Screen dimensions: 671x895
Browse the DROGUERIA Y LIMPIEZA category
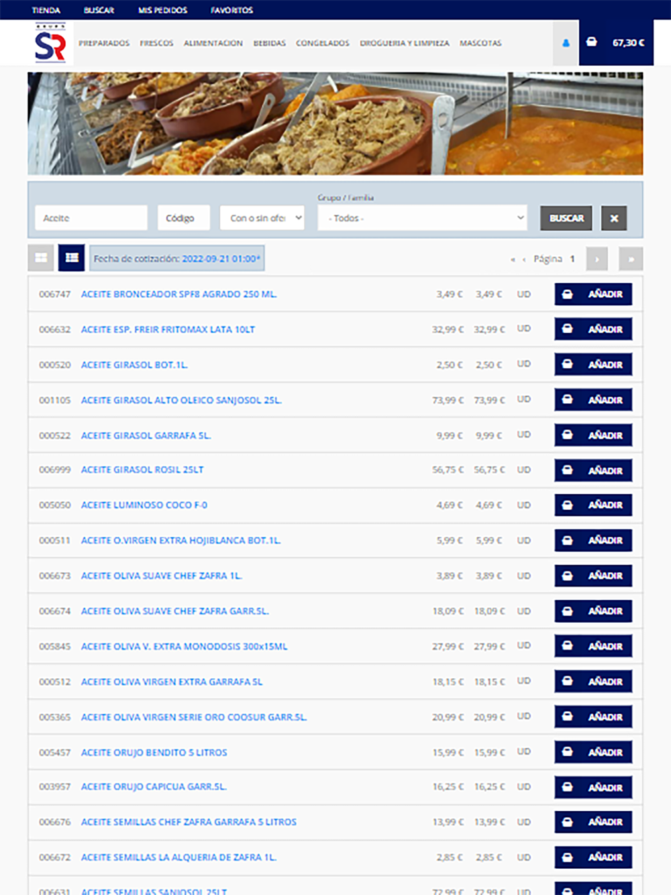point(405,43)
